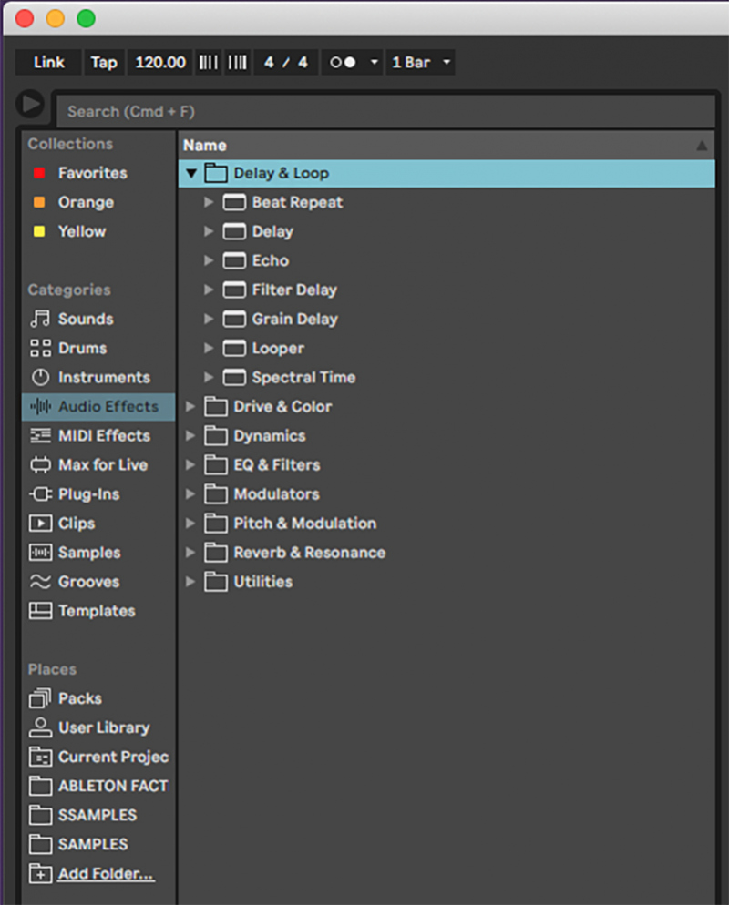
Task: Open the Grooves category icon
Action: 40,582
